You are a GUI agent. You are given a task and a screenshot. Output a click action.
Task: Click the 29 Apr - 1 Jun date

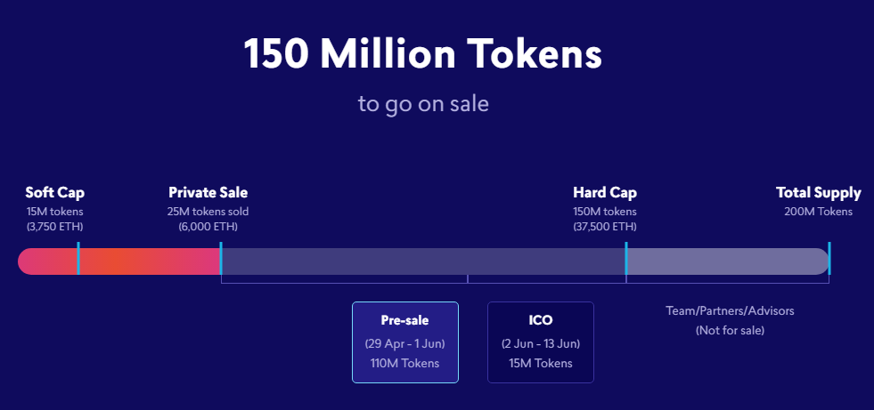404,343
